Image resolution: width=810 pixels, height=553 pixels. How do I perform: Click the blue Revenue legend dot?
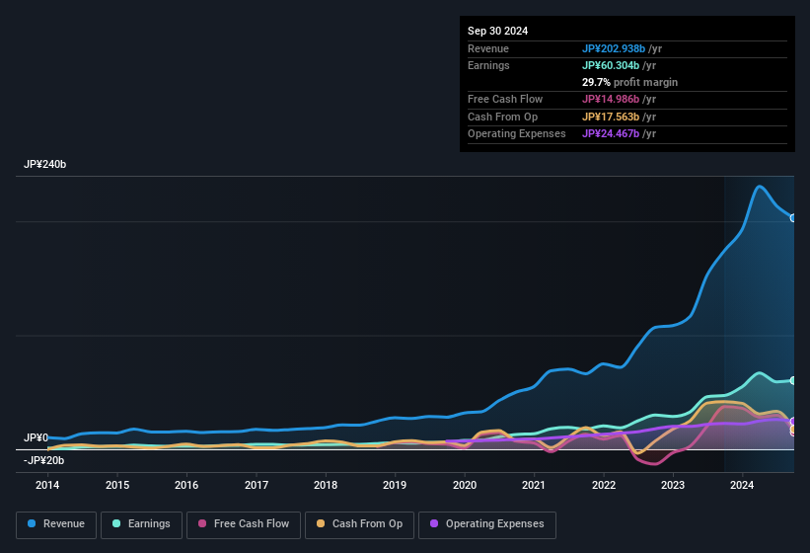coord(33,524)
